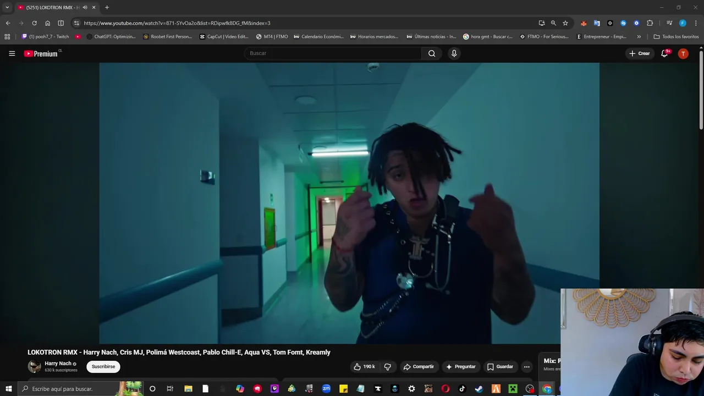704x396 pixels.
Task: Open the Minecraft creeper taskbar icon
Action: (x=513, y=389)
